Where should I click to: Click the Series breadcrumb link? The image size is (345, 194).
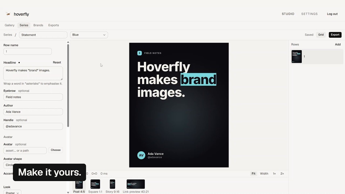point(8,35)
